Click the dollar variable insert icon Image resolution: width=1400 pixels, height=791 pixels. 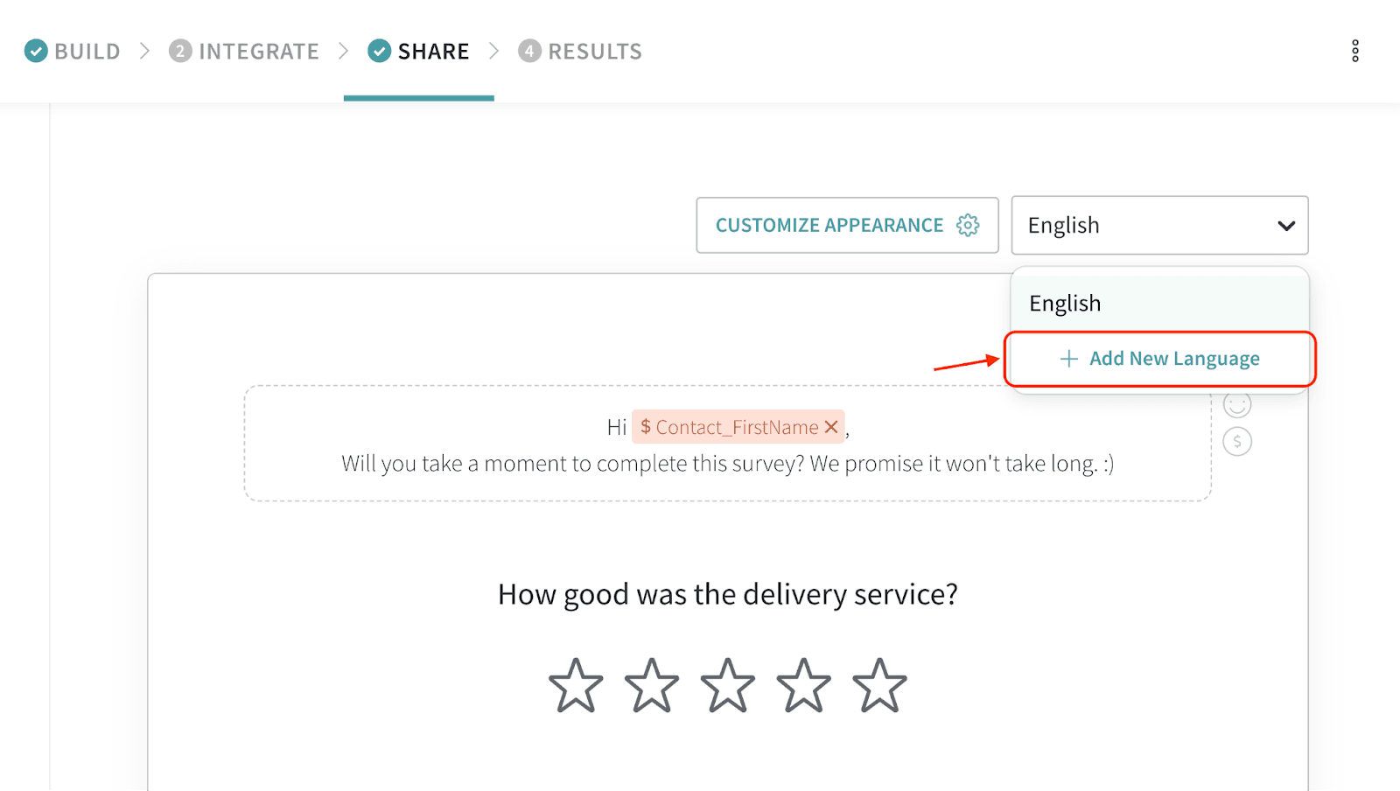pyautogui.click(x=1236, y=441)
